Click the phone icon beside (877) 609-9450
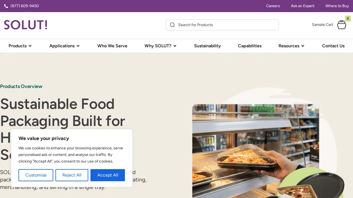The width and height of the screenshot is (353, 198). pyautogui.click(x=6, y=6)
